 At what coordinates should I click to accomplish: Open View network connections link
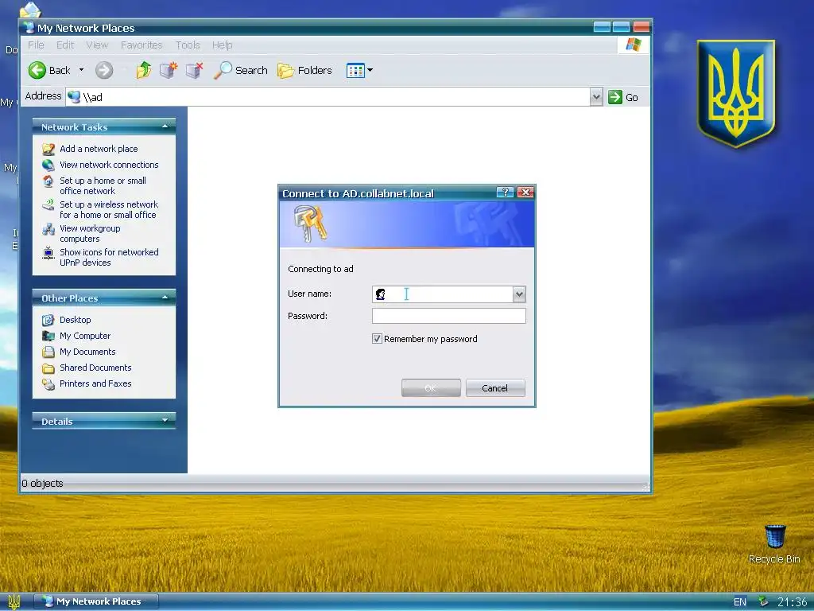pyautogui.click(x=109, y=165)
